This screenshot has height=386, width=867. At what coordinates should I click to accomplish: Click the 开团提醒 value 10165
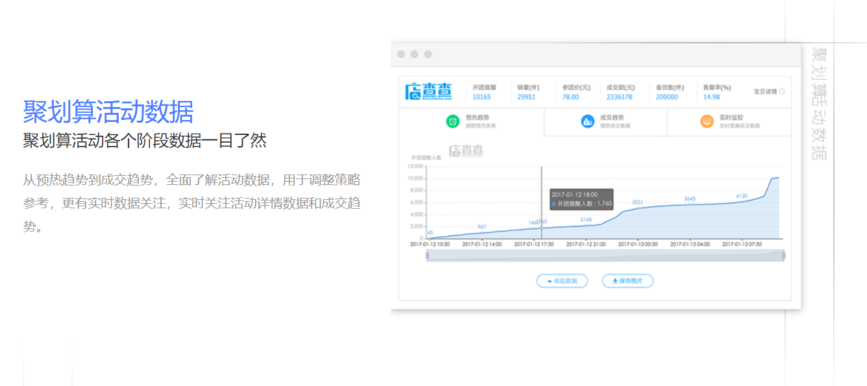482,97
